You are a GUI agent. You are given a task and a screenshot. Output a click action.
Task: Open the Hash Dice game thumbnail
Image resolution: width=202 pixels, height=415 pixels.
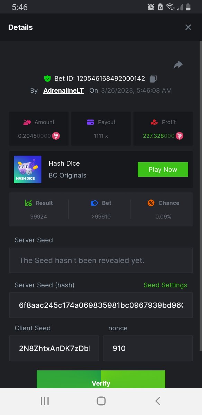tap(28, 169)
